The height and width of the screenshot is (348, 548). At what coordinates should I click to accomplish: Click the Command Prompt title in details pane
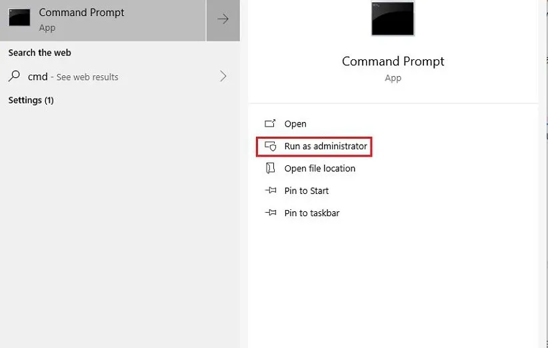coord(393,61)
